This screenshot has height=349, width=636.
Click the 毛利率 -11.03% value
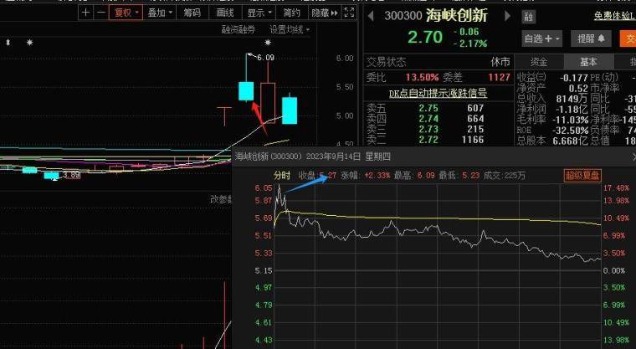point(570,120)
